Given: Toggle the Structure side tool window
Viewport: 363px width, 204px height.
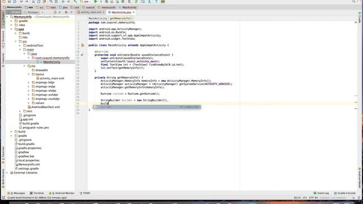Looking at the screenshot, I should coord(3,39).
